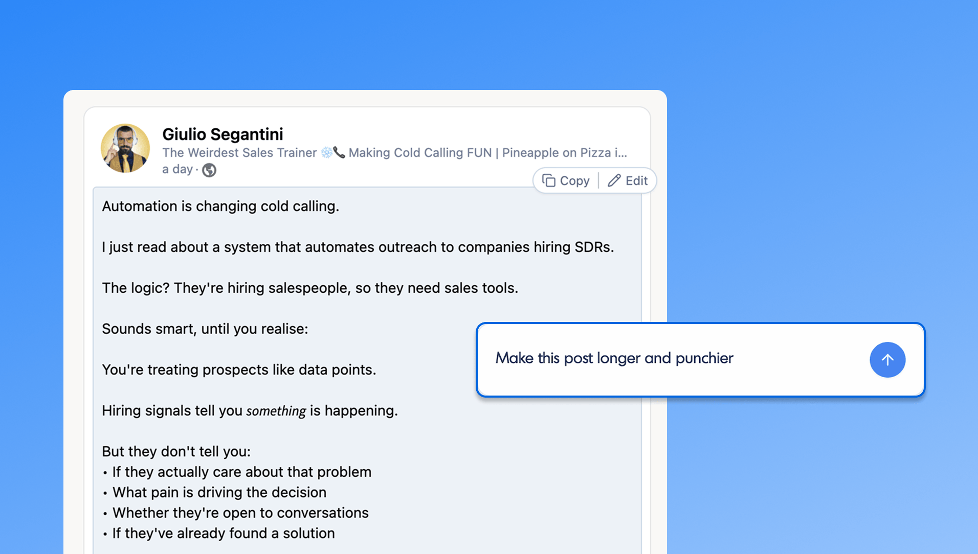Click the snowflake emoji in the headline
978x554 pixels.
click(x=327, y=152)
